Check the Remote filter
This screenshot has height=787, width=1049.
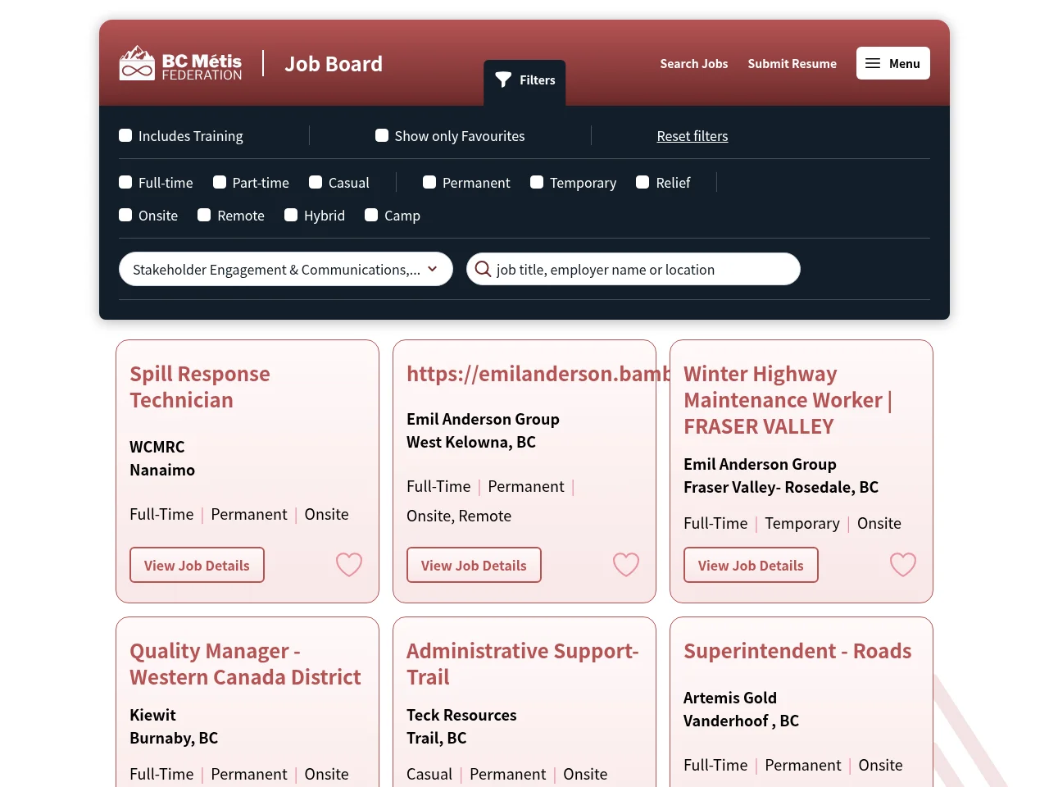pos(204,215)
